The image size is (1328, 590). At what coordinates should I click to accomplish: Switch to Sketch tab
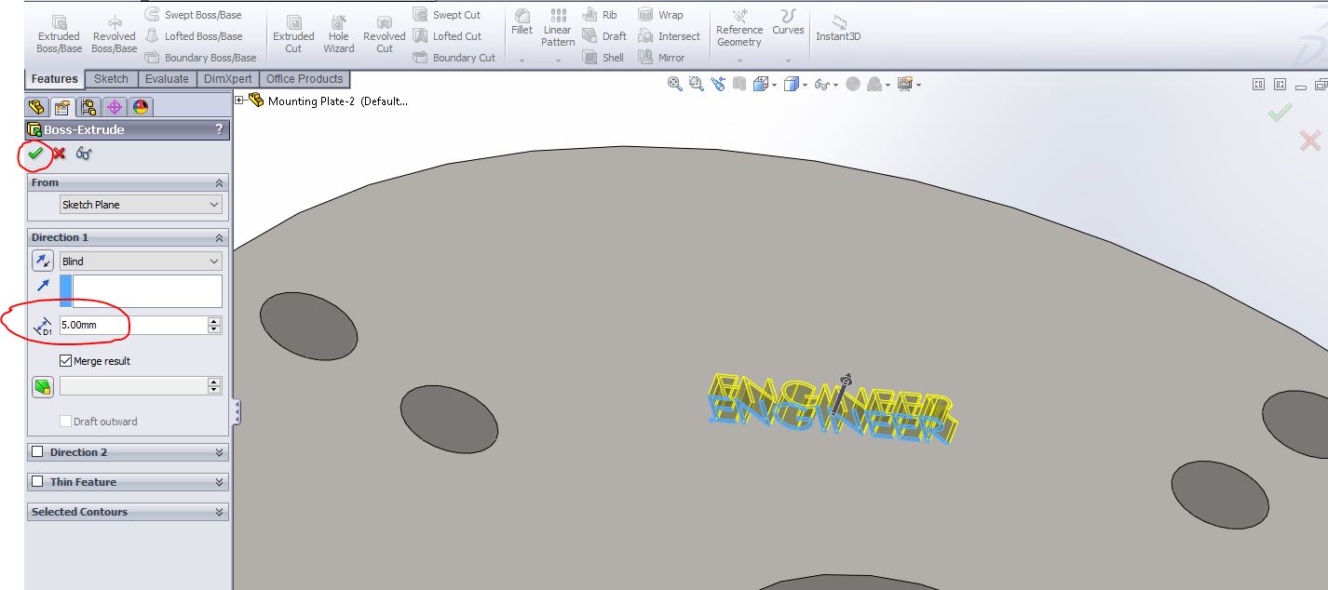coord(112,79)
